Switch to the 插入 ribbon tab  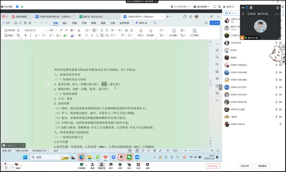(x=65, y=23)
